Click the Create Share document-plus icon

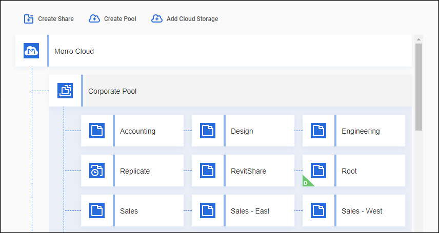(x=29, y=19)
